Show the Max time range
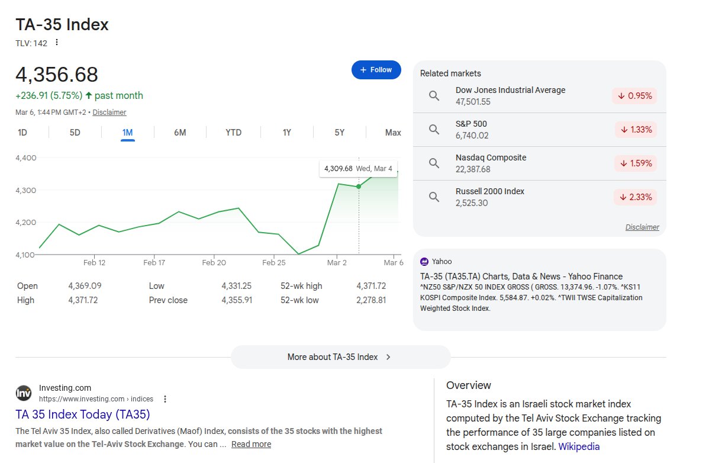Viewport: 709px width, 463px height. [393, 133]
